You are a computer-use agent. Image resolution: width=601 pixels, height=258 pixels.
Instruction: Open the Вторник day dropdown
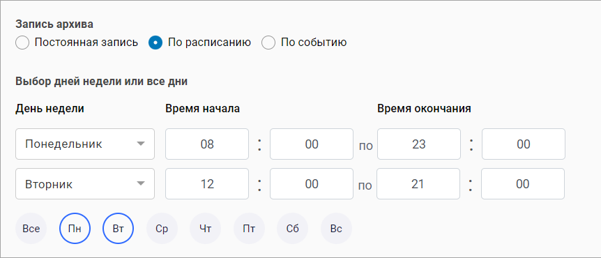coord(85,184)
